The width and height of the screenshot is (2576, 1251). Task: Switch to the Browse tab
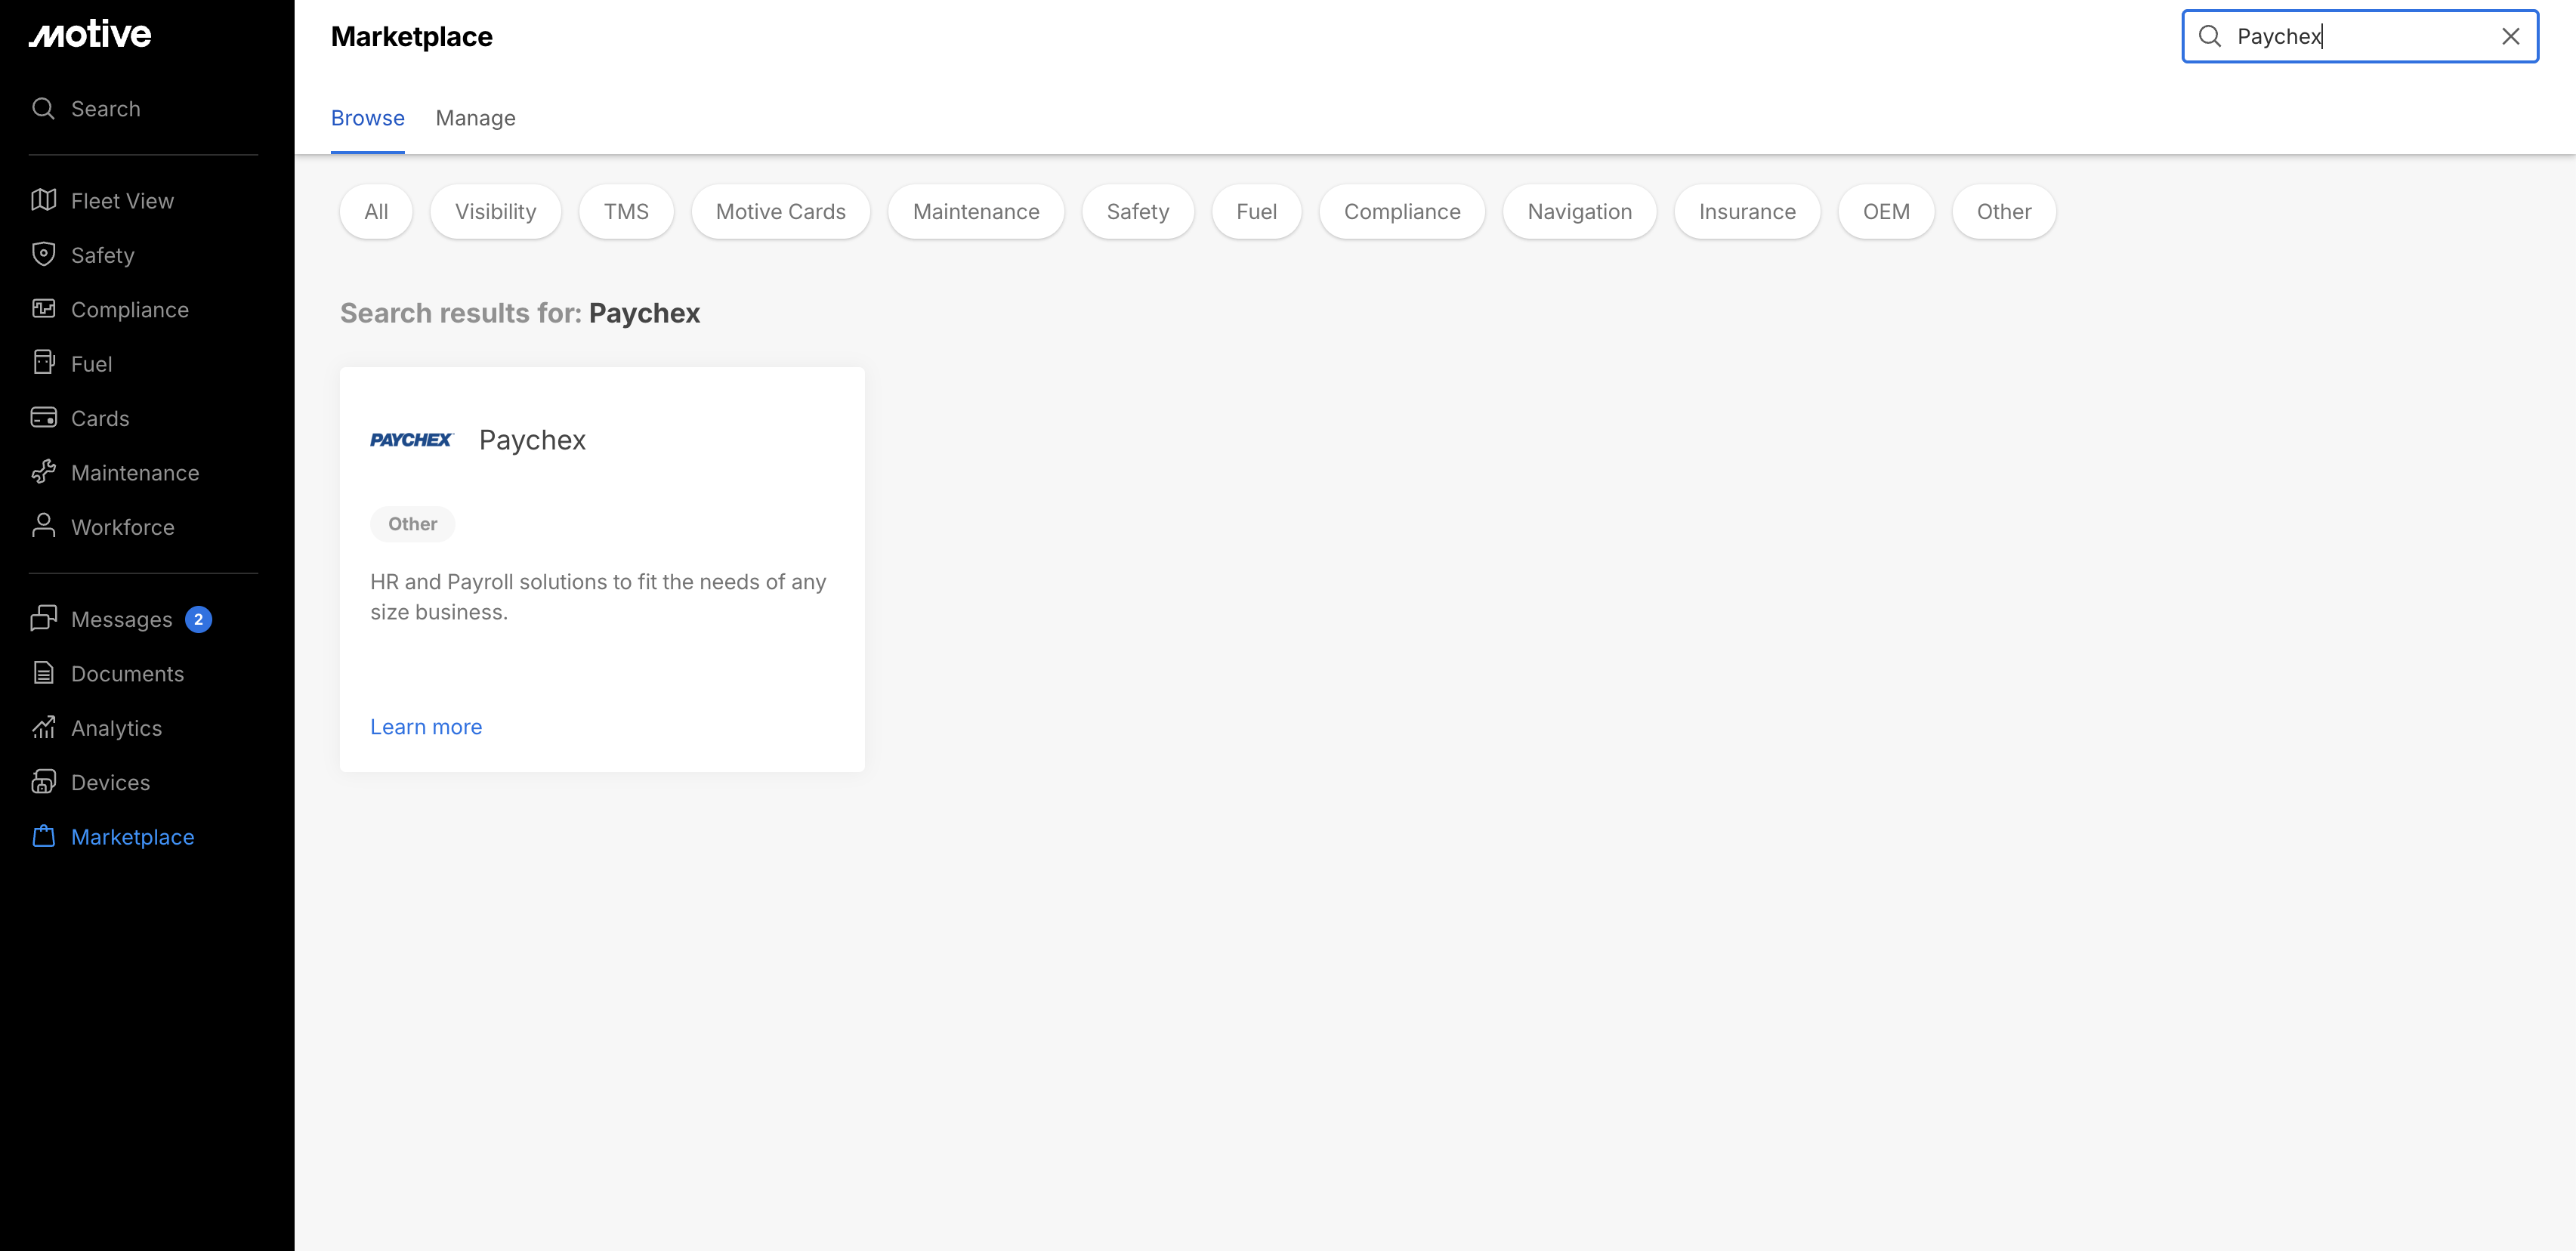tap(368, 118)
